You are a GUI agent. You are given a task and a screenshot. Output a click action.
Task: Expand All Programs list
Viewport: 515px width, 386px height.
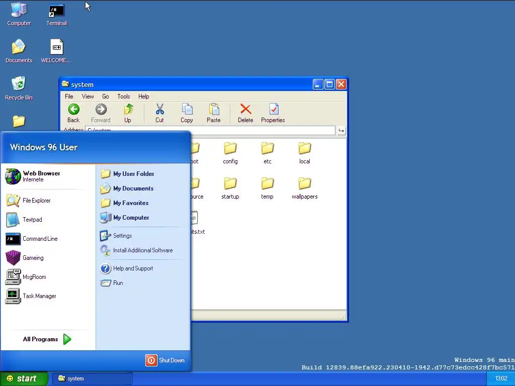(x=47, y=339)
